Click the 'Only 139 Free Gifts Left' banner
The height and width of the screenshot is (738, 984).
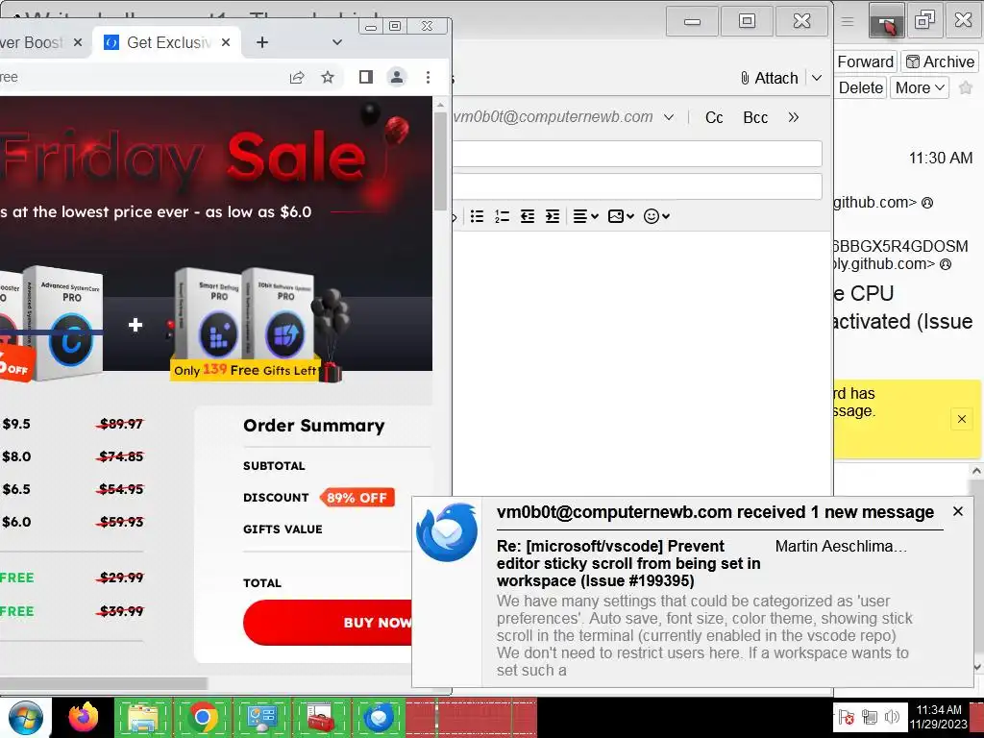click(245, 370)
